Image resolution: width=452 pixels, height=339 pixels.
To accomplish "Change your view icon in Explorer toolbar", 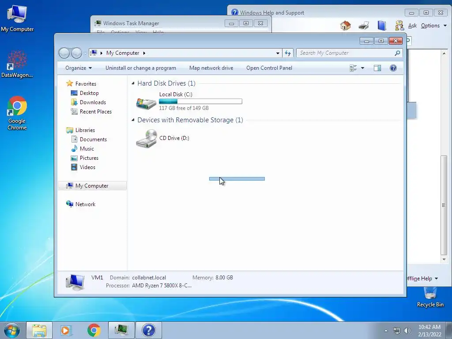I will (x=353, y=68).
